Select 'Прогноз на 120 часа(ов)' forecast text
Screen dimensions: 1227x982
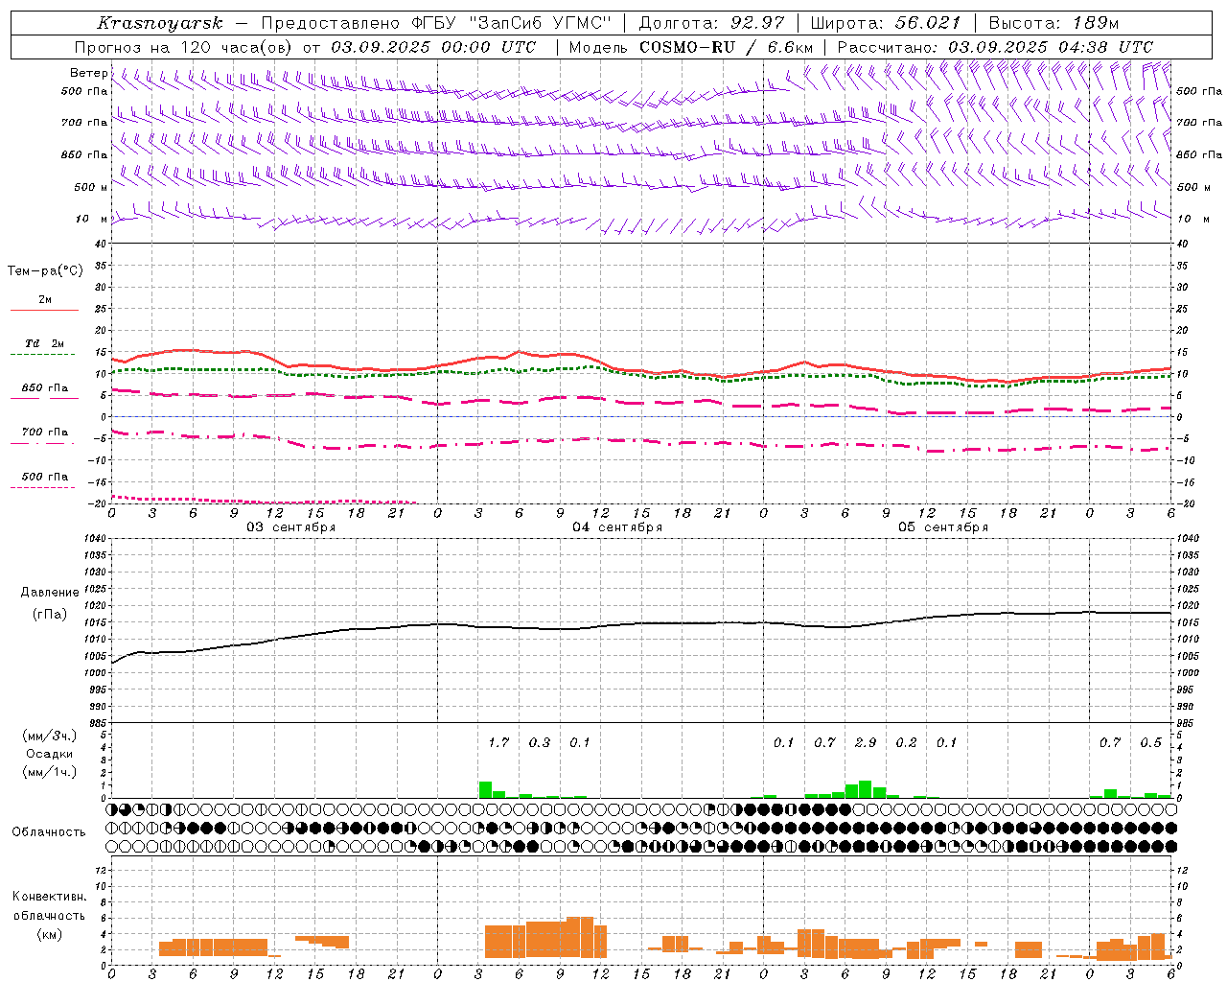pyautogui.click(x=185, y=47)
